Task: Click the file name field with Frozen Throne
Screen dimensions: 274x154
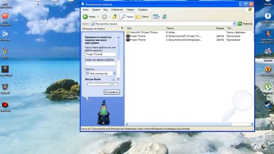Action: click(x=101, y=54)
